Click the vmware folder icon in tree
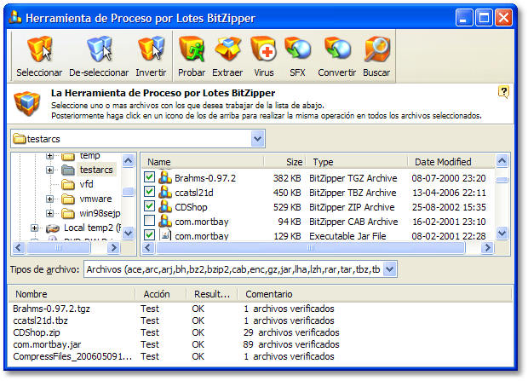This screenshot has height=381, width=528. coord(68,199)
